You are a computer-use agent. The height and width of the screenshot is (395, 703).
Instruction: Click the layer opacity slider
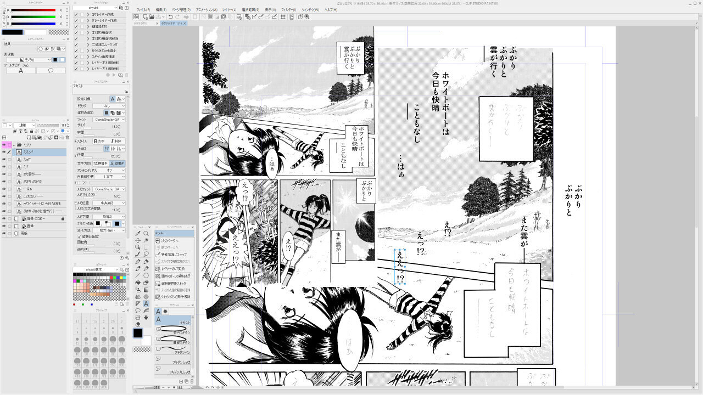[48, 125]
